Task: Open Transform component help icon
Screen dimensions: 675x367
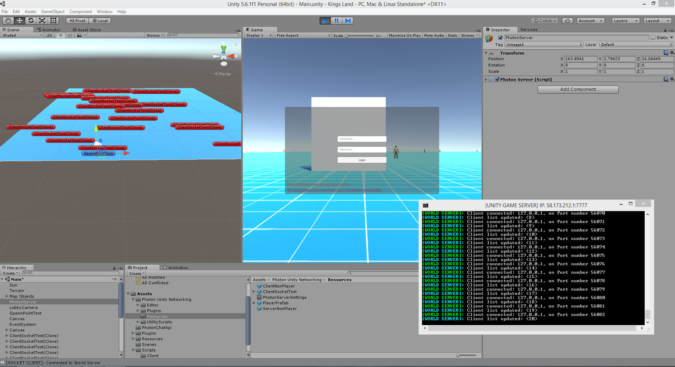Action: 666,53
